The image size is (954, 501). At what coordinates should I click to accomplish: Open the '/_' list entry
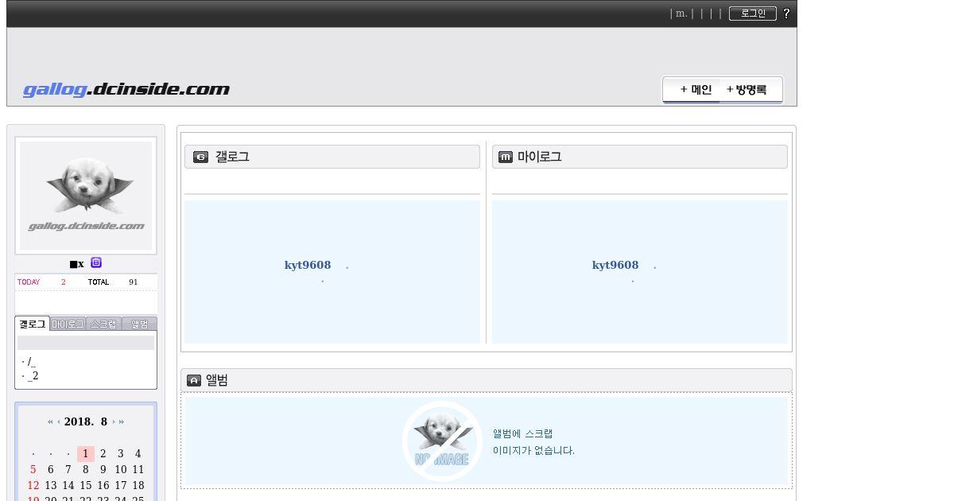[31, 362]
